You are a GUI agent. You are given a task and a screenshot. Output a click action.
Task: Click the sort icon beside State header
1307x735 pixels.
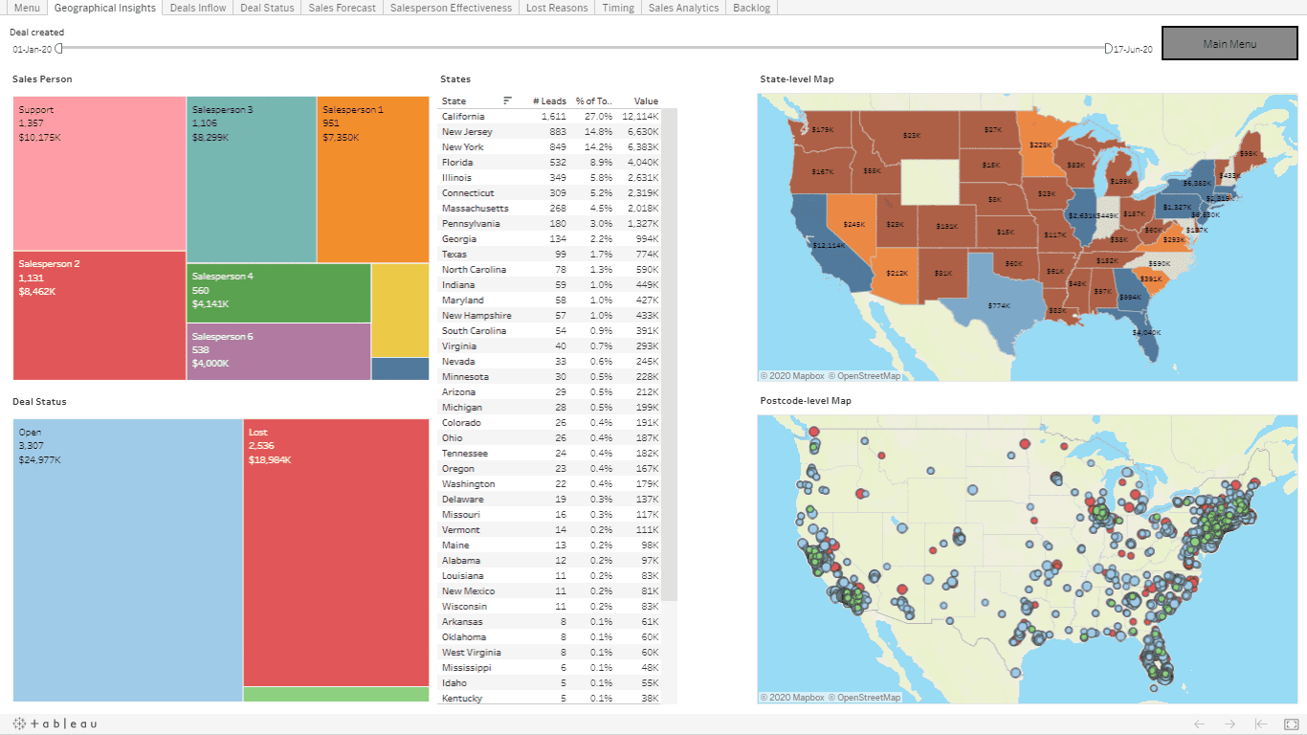tap(507, 100)
